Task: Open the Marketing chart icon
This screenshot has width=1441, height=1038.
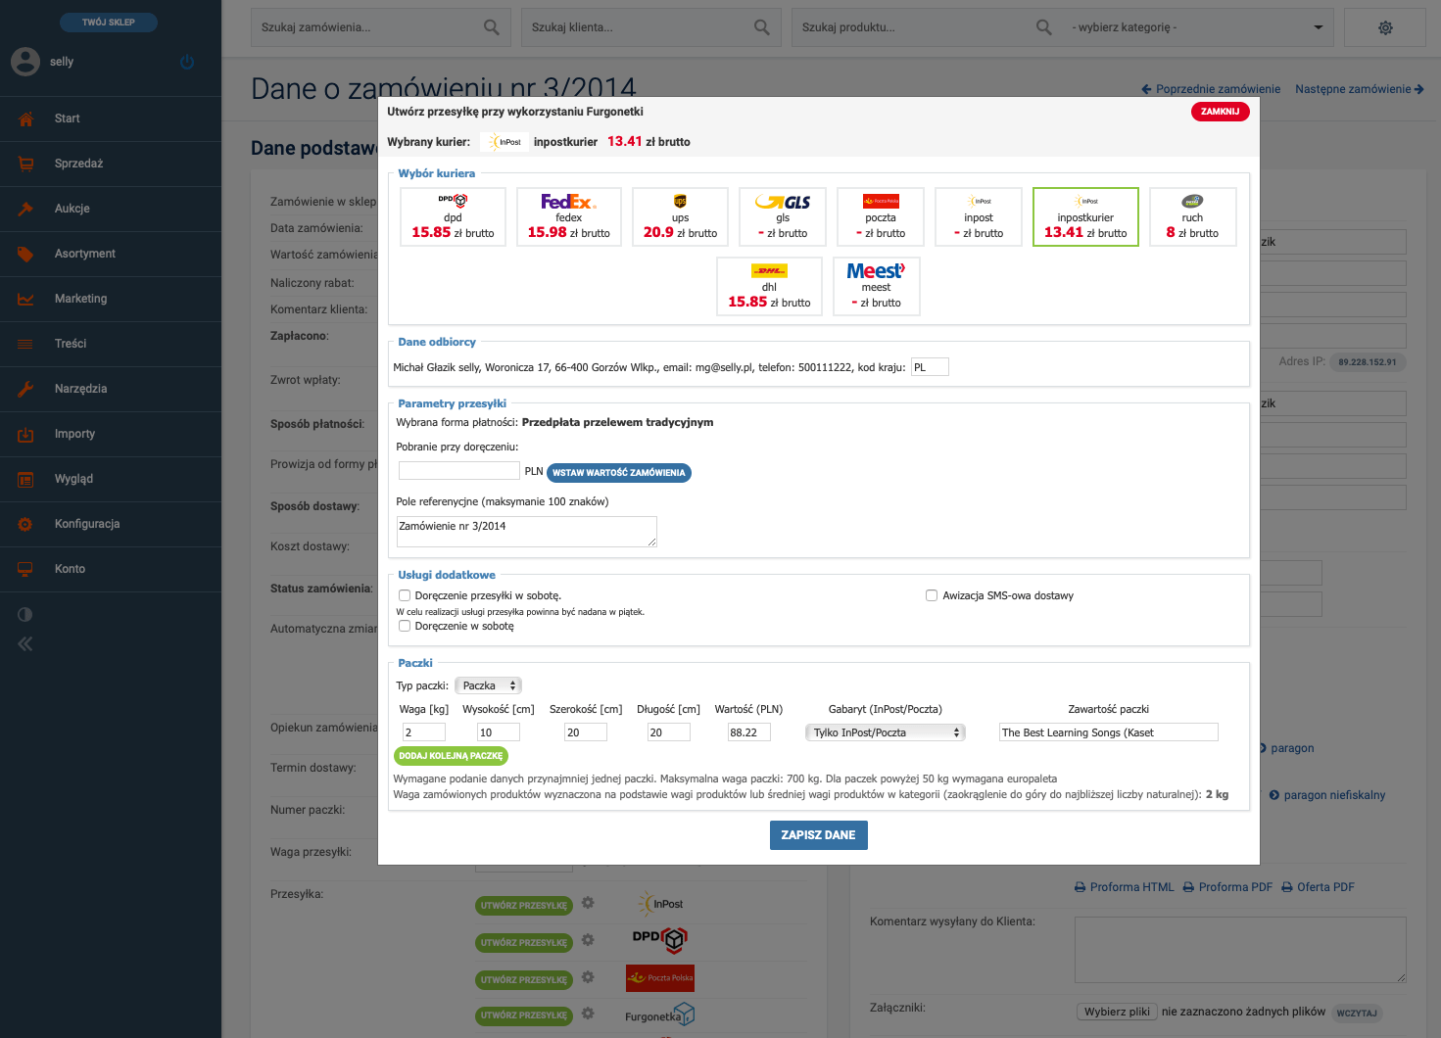Action: pos(25,299)
